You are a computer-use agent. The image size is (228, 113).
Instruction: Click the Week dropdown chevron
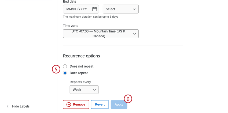(x=94, y=90)
